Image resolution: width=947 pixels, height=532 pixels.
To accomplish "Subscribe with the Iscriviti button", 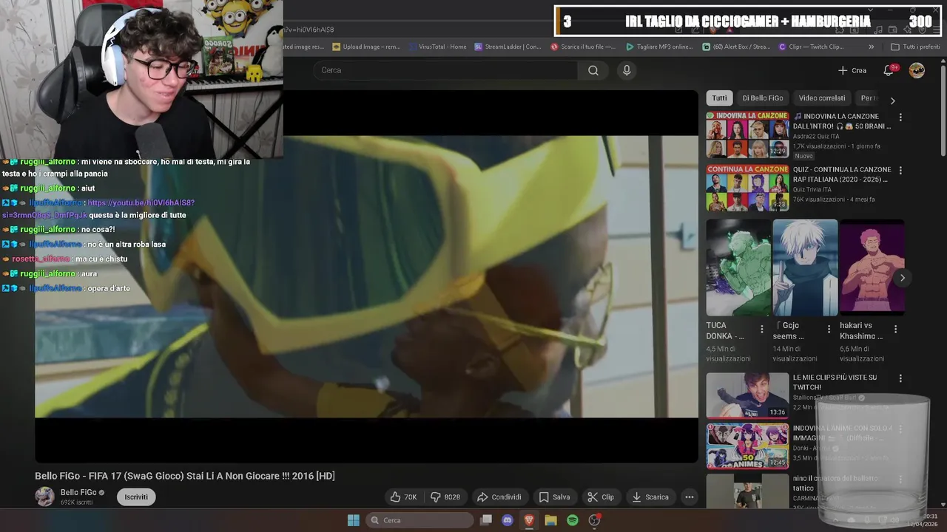I will click(136, 497).
